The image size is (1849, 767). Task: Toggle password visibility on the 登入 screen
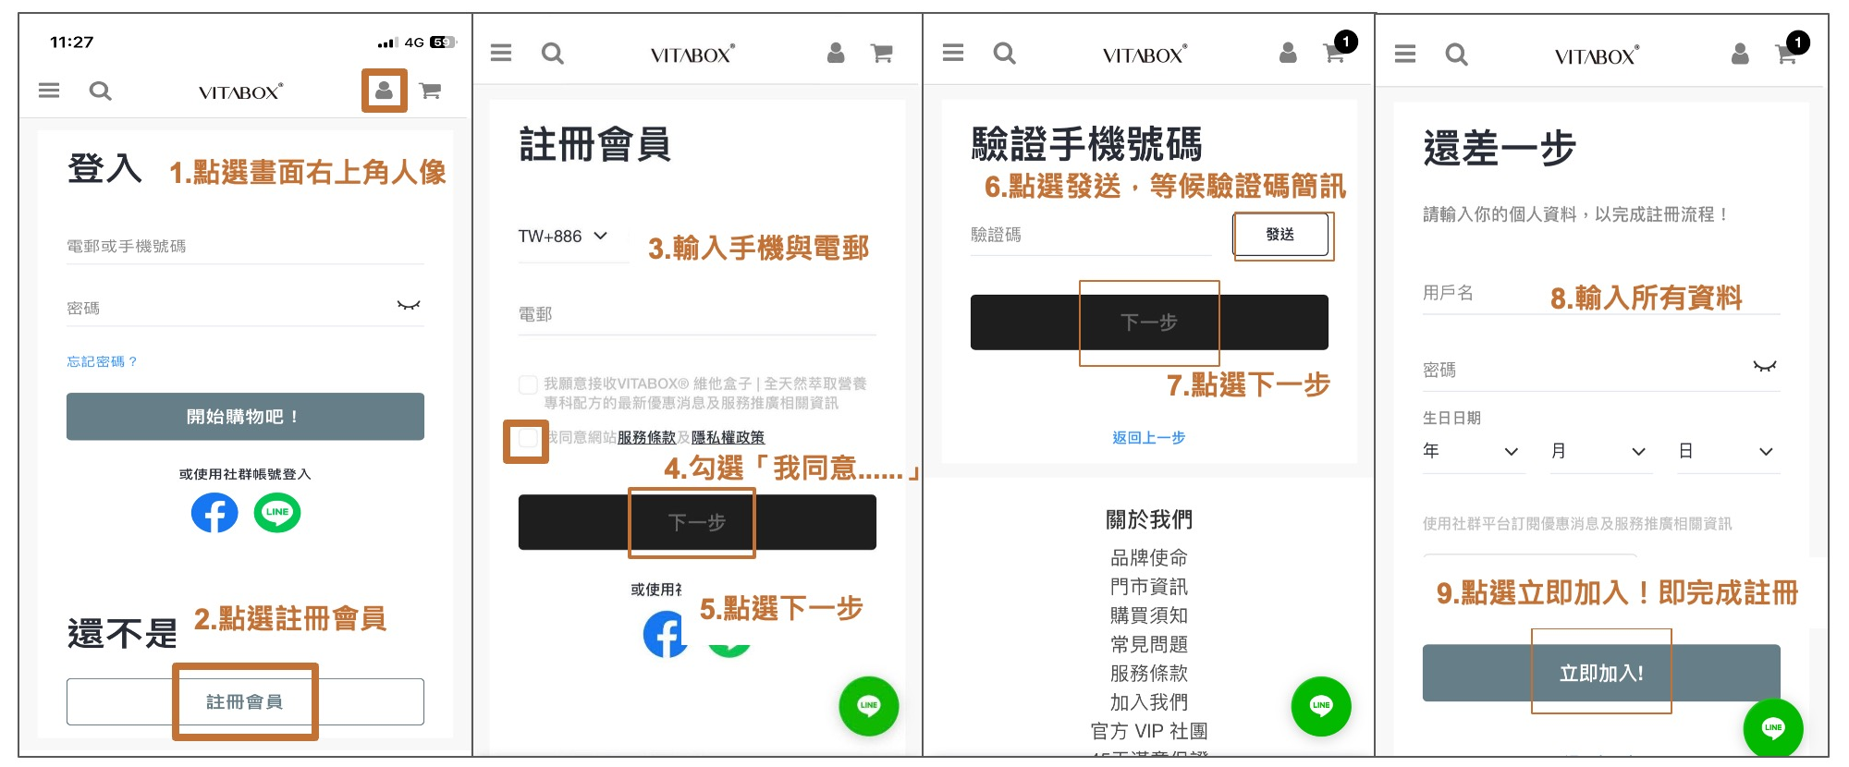409,306
